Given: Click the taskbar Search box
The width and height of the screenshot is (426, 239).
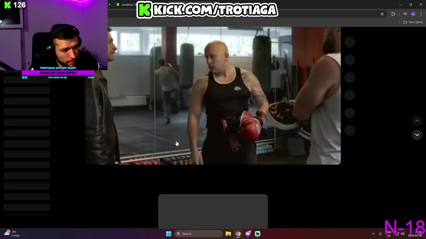Looking at the screenshot, I should tap(198, 234).
